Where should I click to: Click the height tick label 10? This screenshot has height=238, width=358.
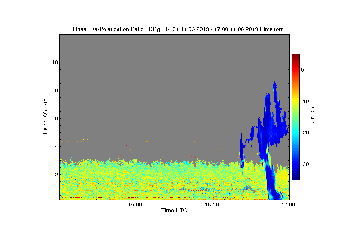[54, 62]
